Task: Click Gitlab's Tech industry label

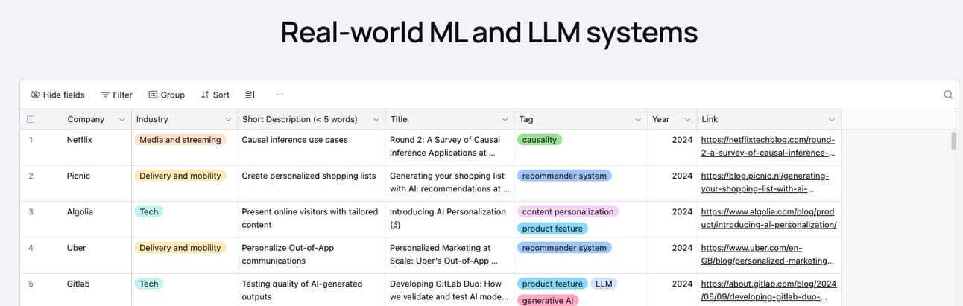Action: click(x=149, y=284)
